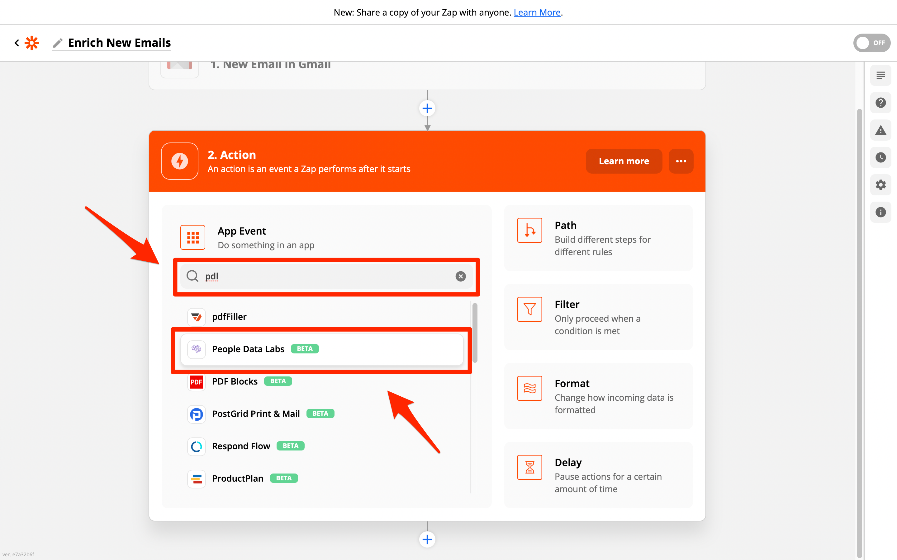Open the action step three-dots menu
Screen dimensions: 897x560
[681, 161]
